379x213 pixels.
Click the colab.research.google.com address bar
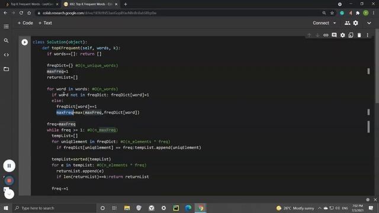[179, 13]
